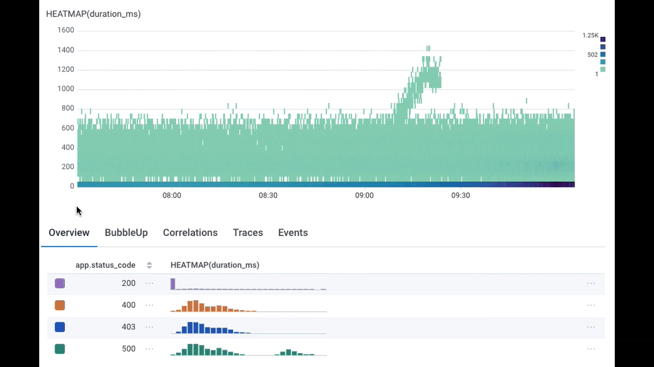Click the far-right row options icon for 500
This screenshot has height=367, width=654.
pos(591,349)
